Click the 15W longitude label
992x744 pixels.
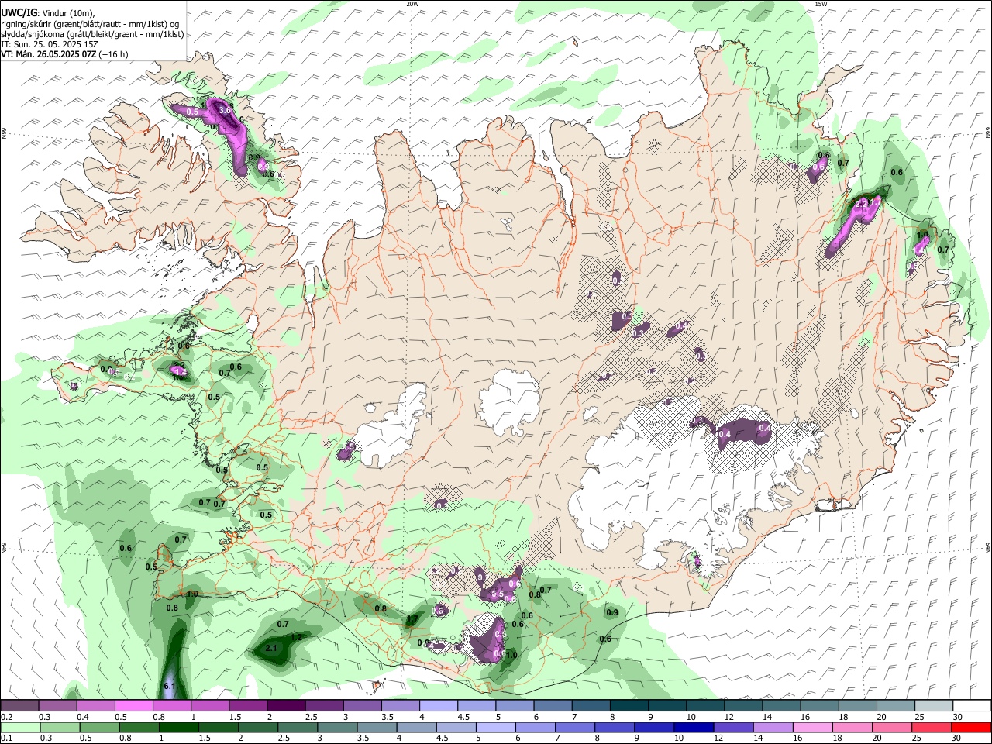[x=821, y=4]
